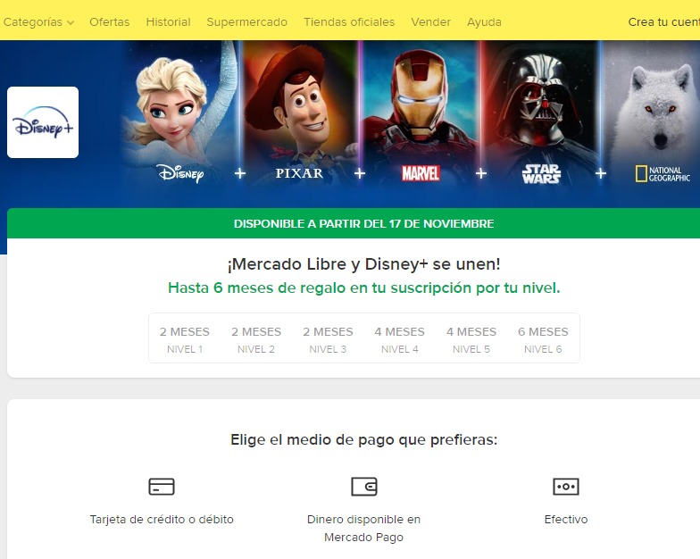
Task: Open the Historial menu item
Action: 168,21
